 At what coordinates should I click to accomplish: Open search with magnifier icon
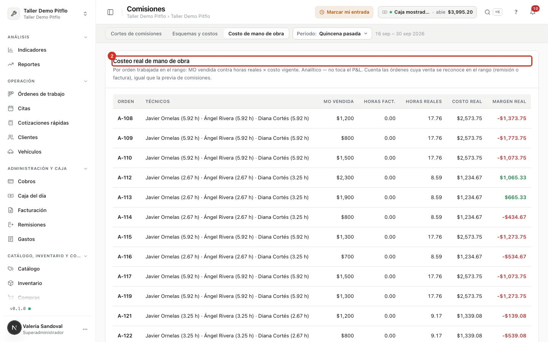tap(487, 12)
